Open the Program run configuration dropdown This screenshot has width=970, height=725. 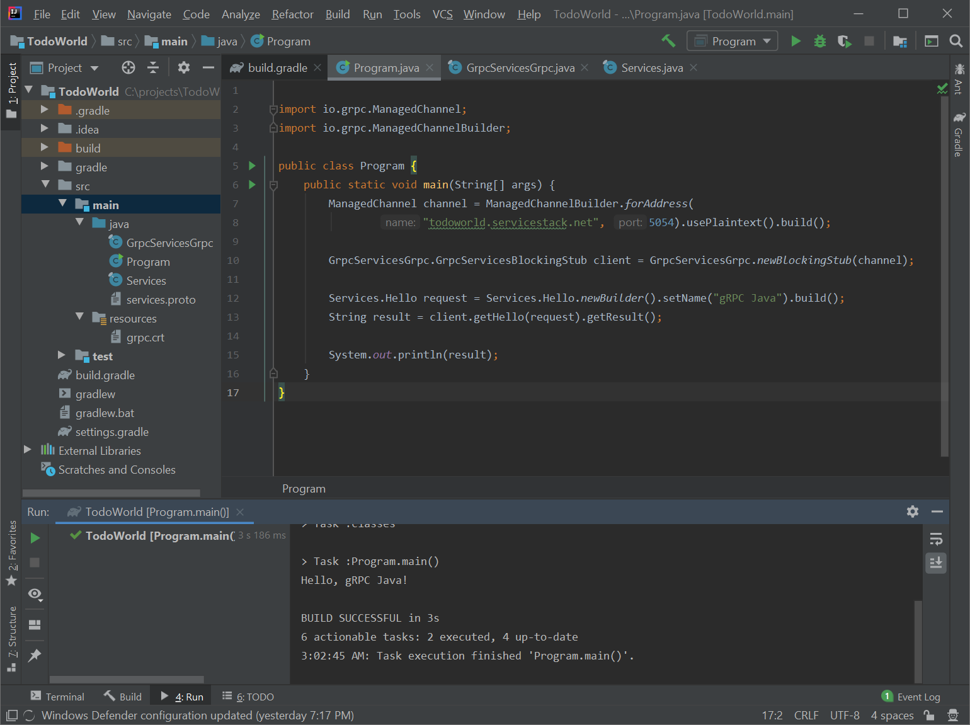tap(733, 41)
